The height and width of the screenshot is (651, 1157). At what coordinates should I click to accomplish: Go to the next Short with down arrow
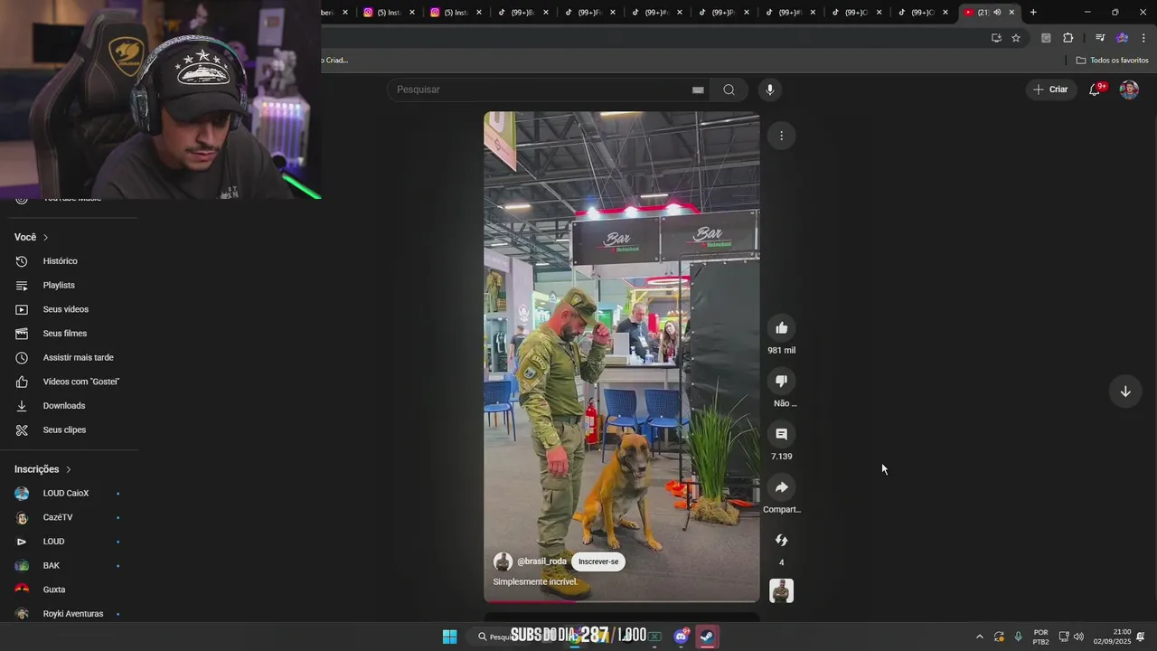[1125, 392]
